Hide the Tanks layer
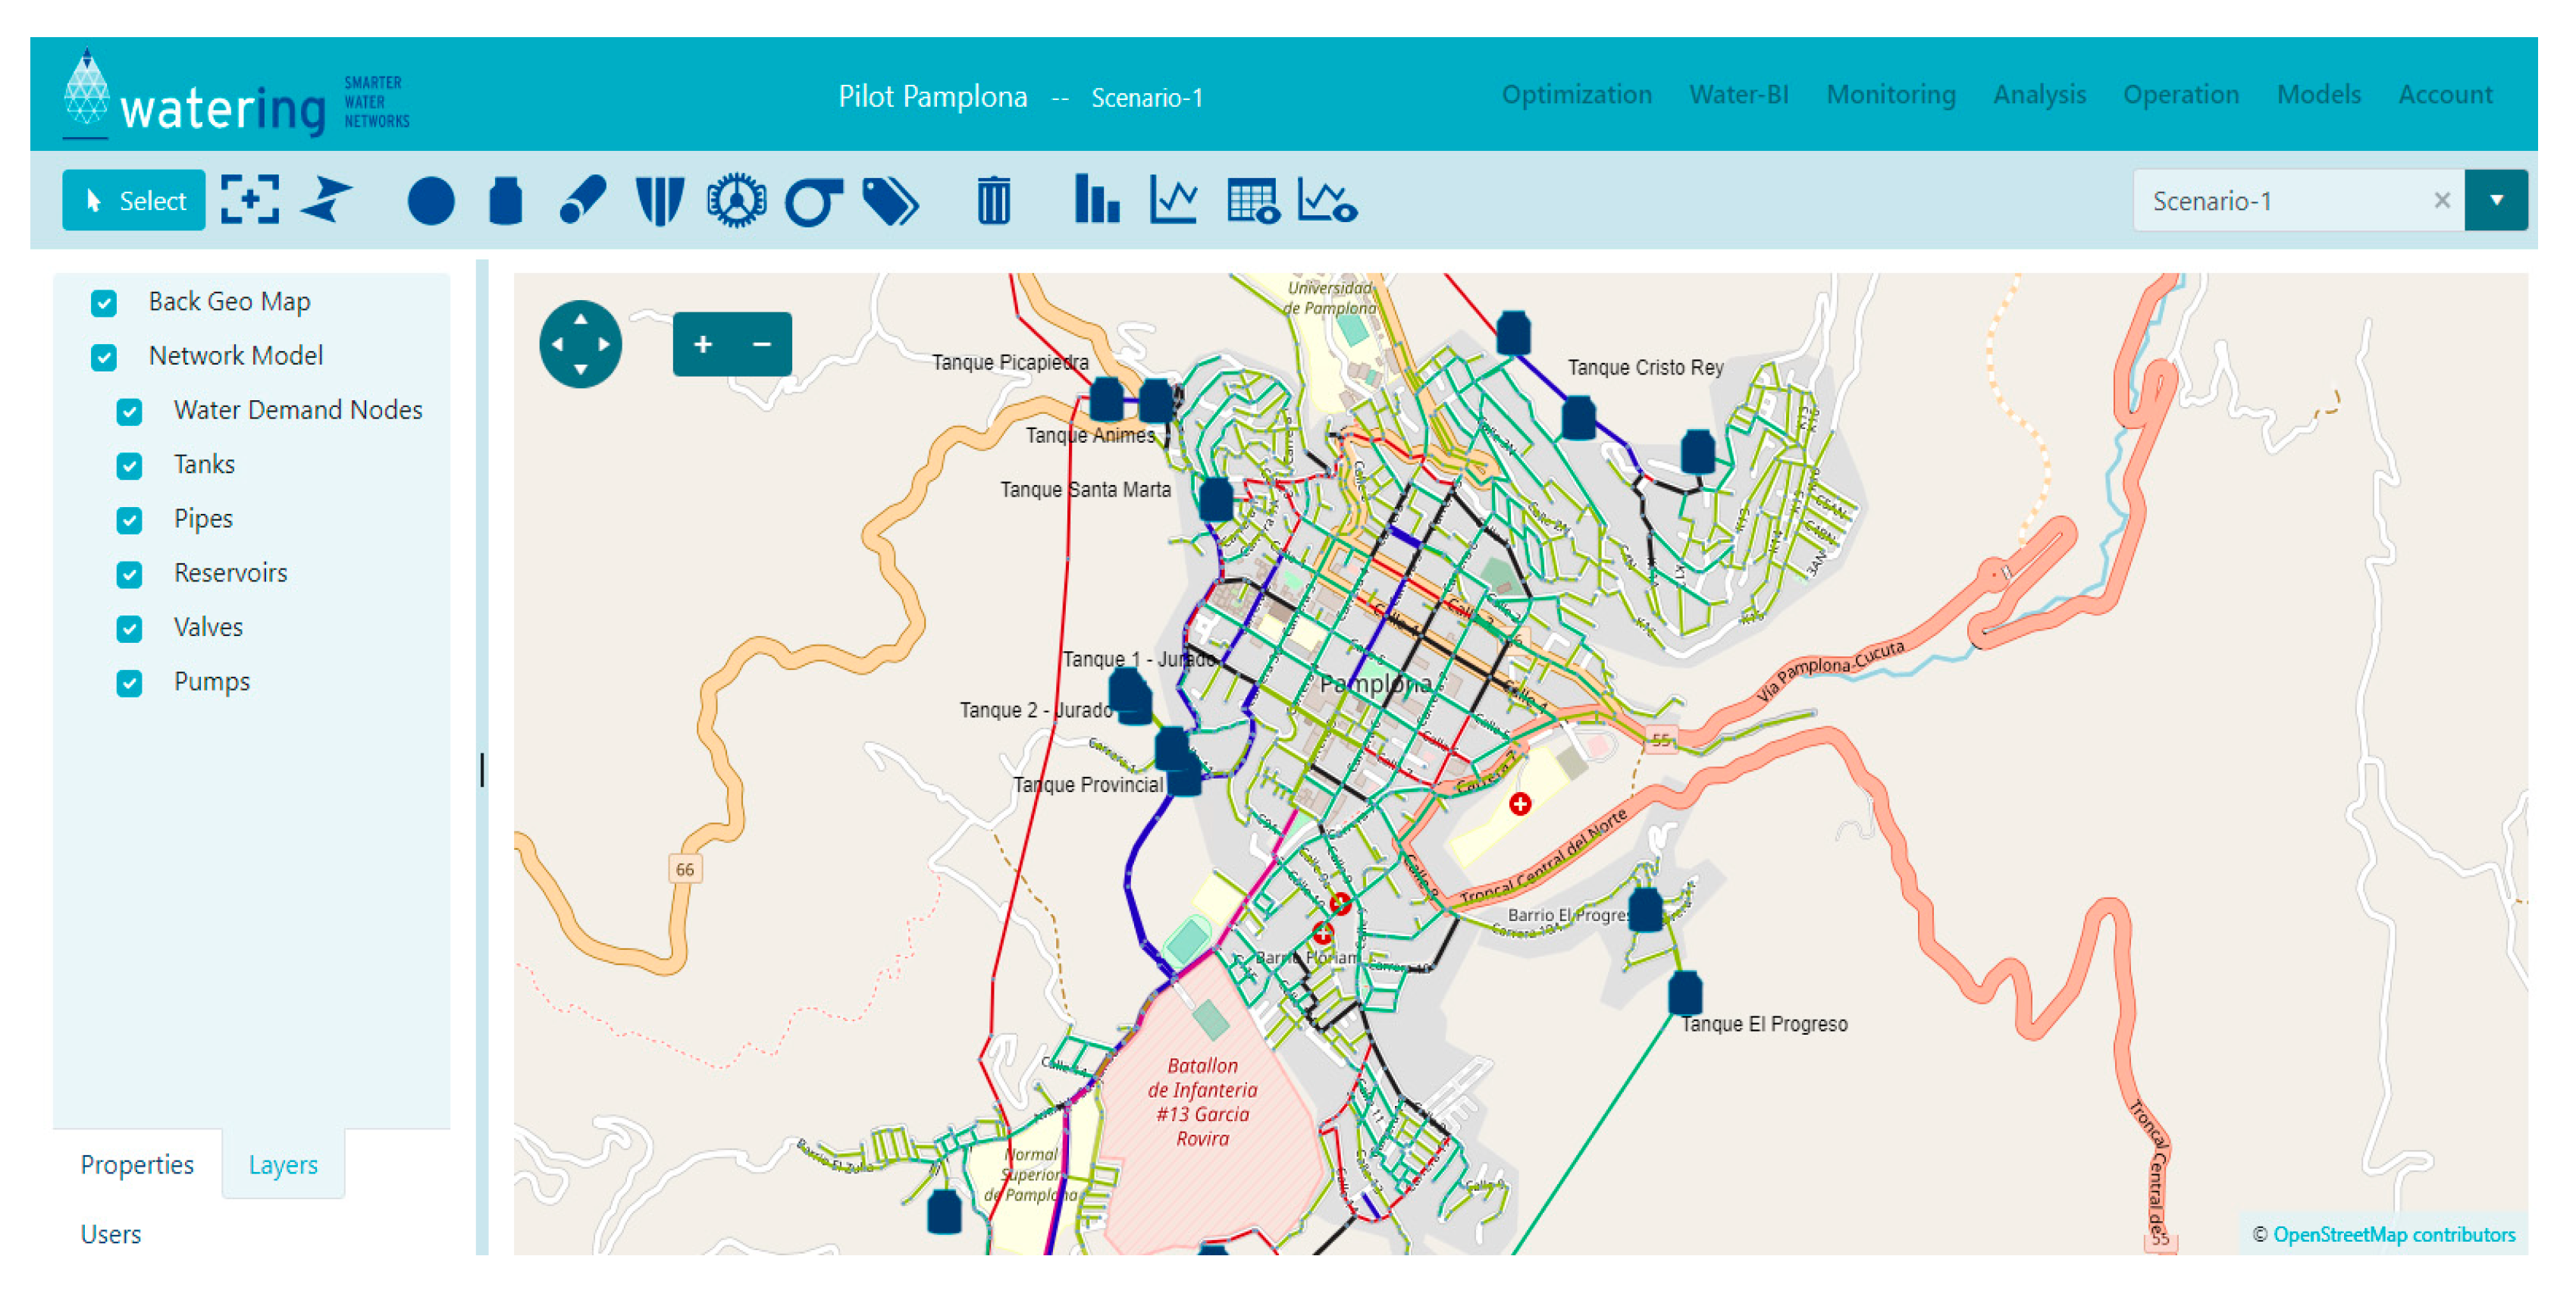Screen dimensions: 2576x1300 click(x=129, y=466)
